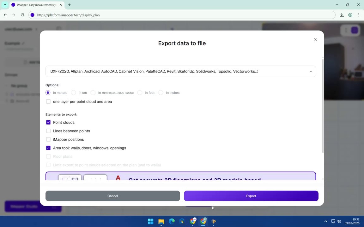
Task: Uncheck the Point clouds checkbox
Action: click(48, 122)
